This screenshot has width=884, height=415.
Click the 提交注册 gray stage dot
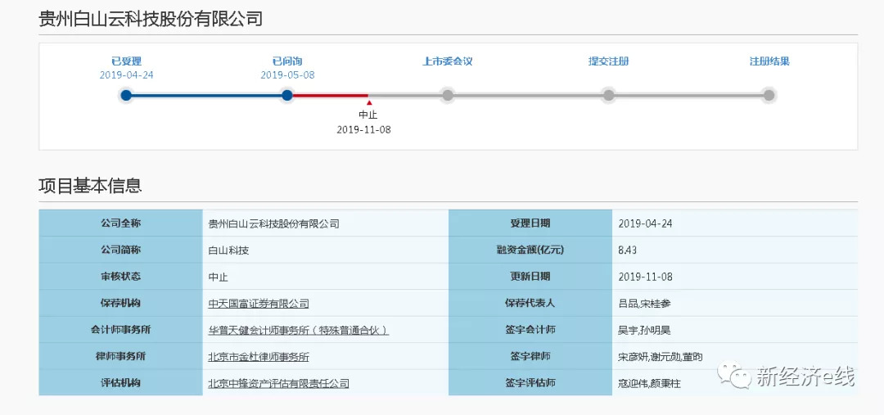[608, 95]
